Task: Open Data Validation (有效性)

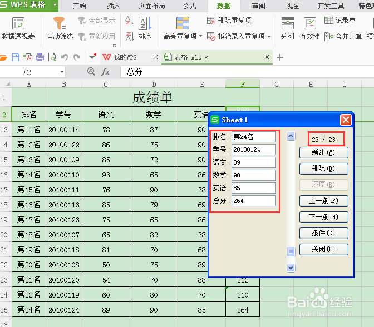Action: [309, 28]
